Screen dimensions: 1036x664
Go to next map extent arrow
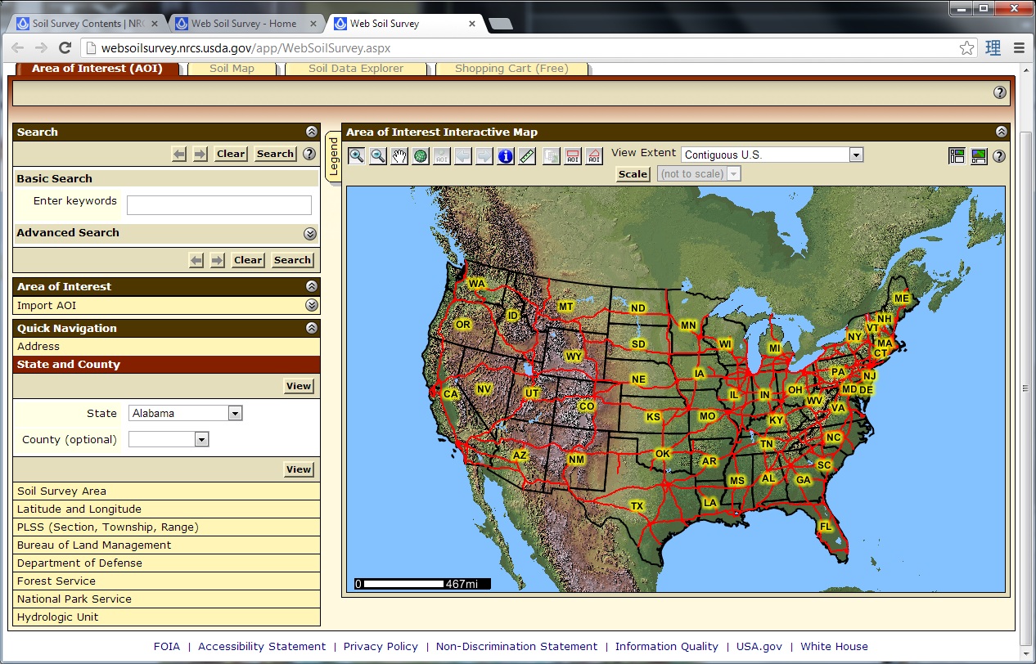(x=484, y=155)
